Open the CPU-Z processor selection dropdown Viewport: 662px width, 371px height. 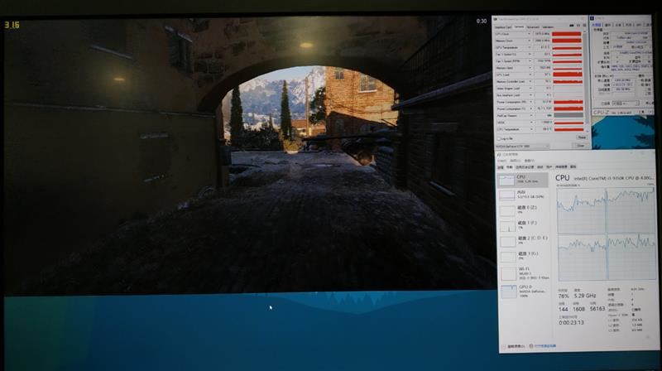tap(626, 104)
